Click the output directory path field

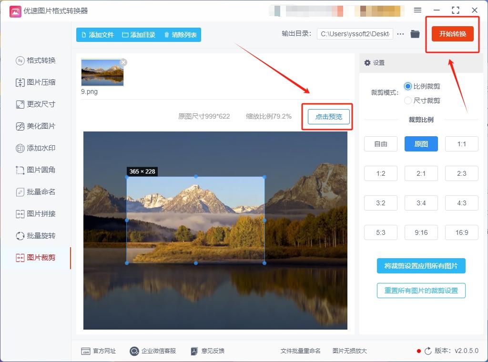(x=355, y=34)
